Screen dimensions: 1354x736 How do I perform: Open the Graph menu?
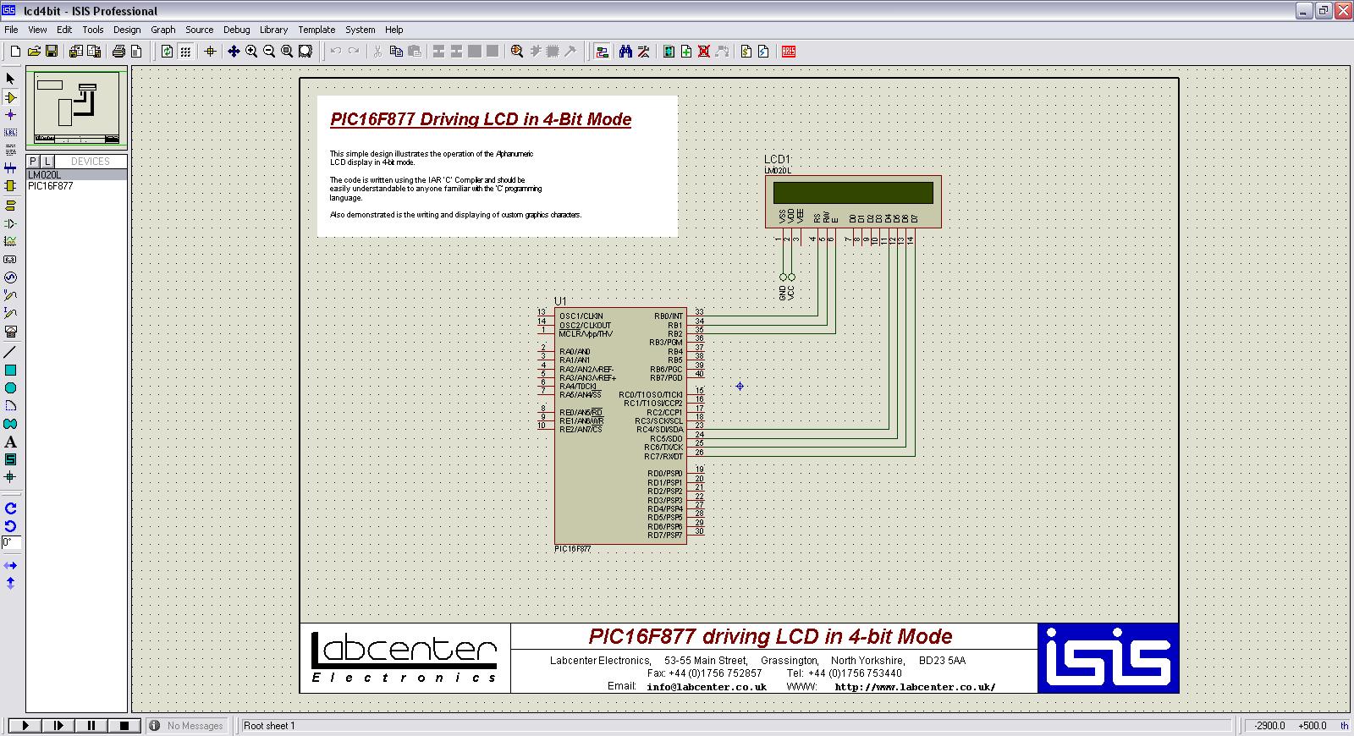tap(163, 30)
